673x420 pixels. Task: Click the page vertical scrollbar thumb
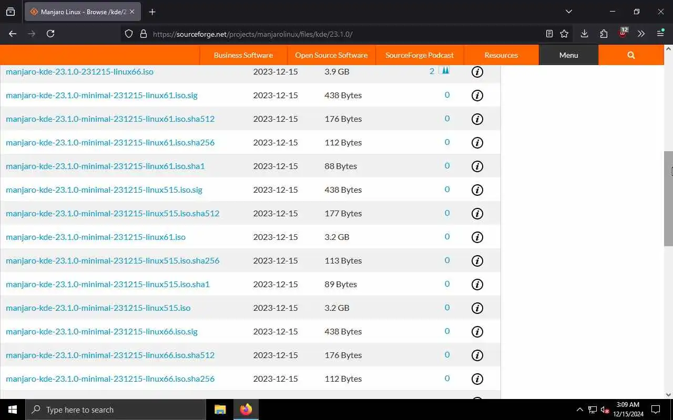(668, 198)
